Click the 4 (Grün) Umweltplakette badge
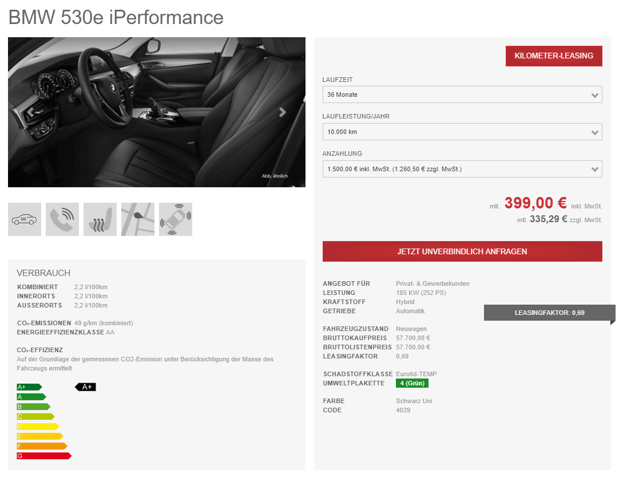623x477 pixels. (412, 383)
